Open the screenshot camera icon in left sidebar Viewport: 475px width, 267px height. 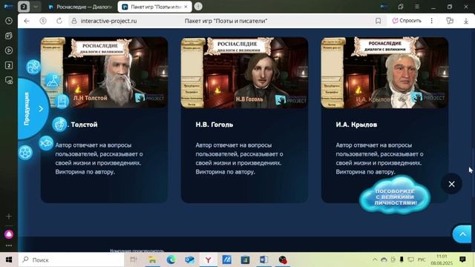(9, 80)
